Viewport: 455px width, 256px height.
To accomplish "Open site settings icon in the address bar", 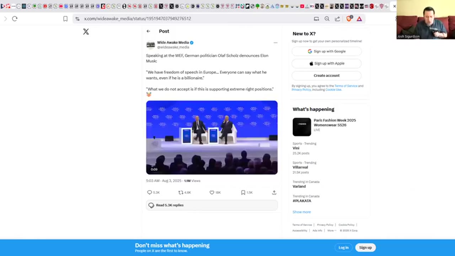I will tap(77, 18).
